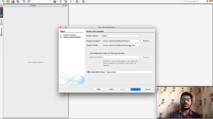Click the disabled Next > button
Viewport: 213px width, 119px height.
(x=123, y=89)
